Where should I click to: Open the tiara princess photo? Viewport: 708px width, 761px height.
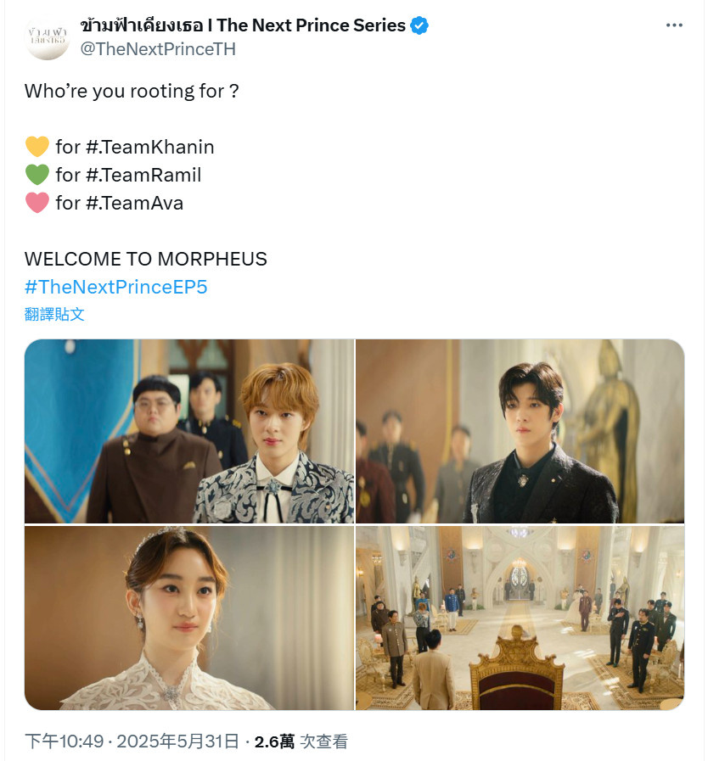(189, 618)
